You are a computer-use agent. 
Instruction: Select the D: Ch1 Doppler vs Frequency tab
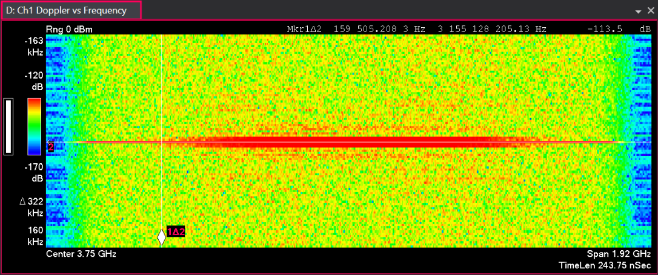[71, 10]
